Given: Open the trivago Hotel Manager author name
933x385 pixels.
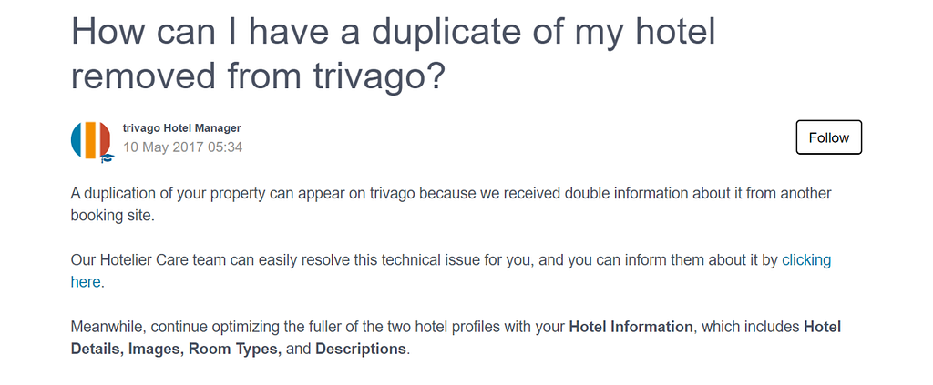Looking at the screenshot, I should coord(181,128).
